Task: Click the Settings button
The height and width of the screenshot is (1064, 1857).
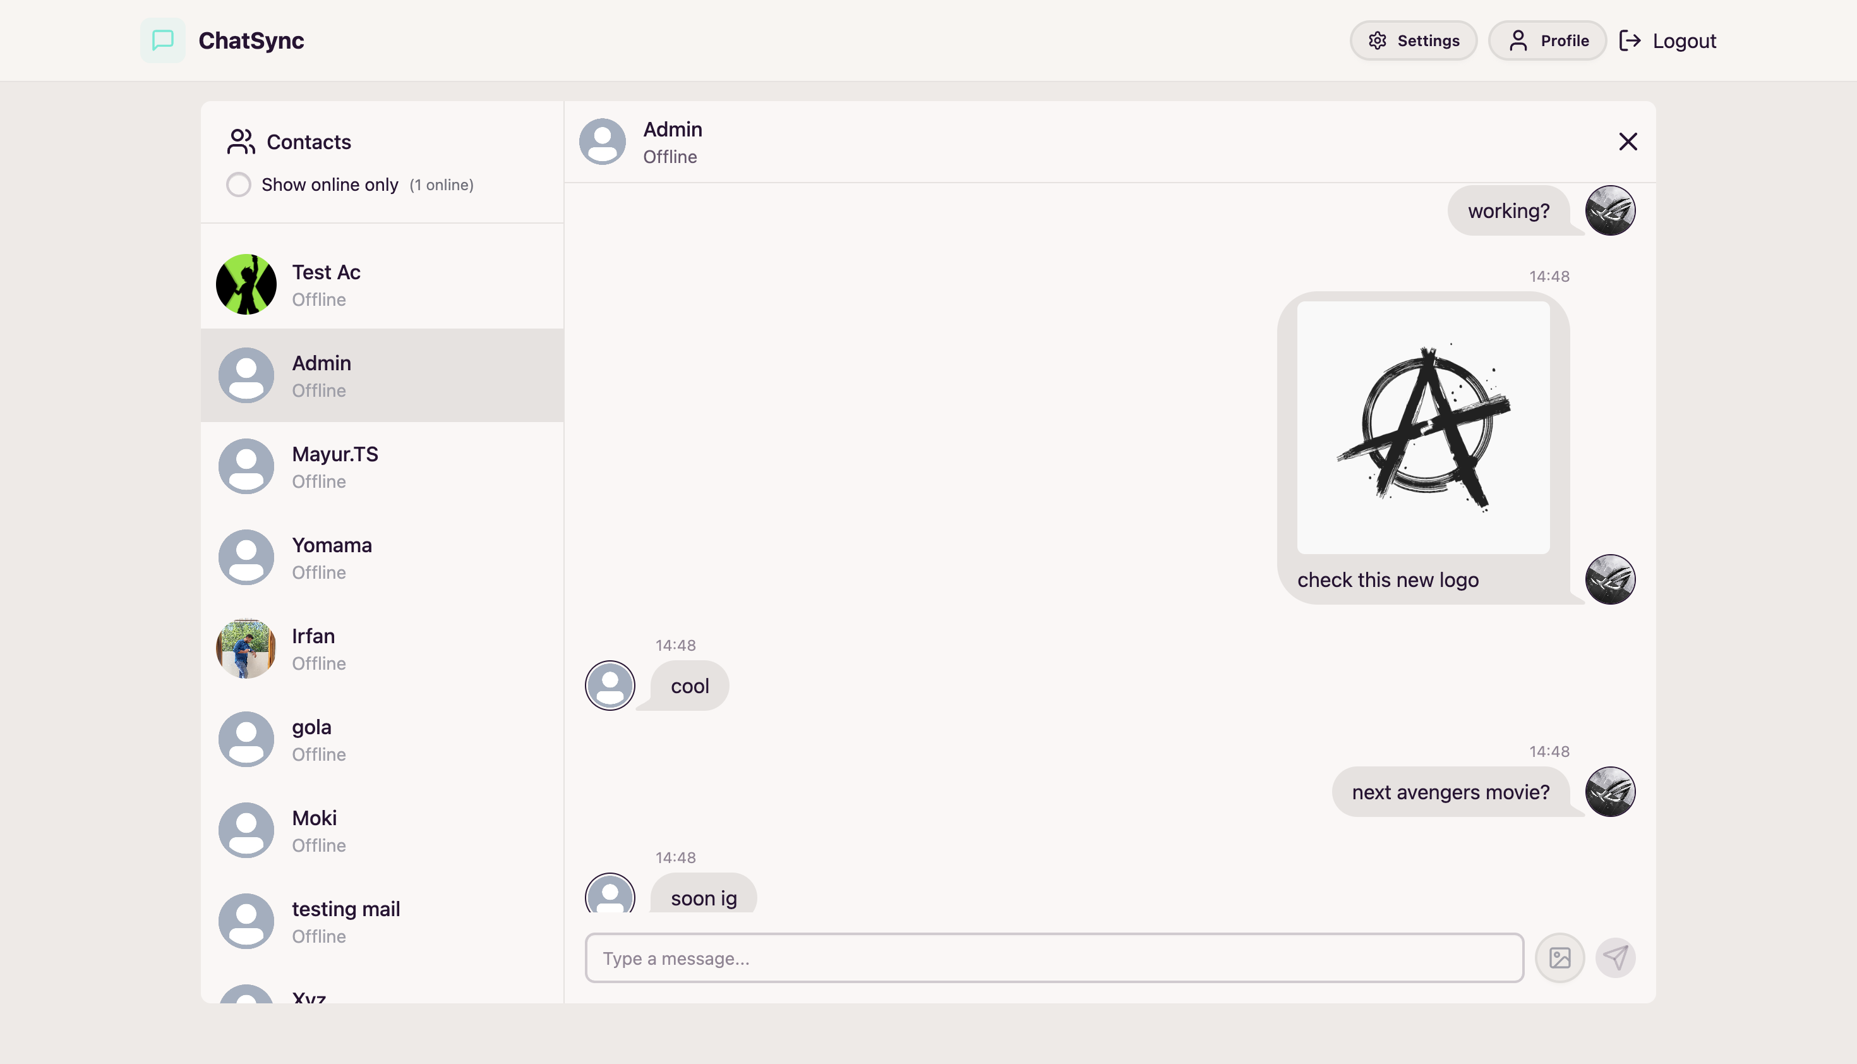Action: [x=1412, y=40]
